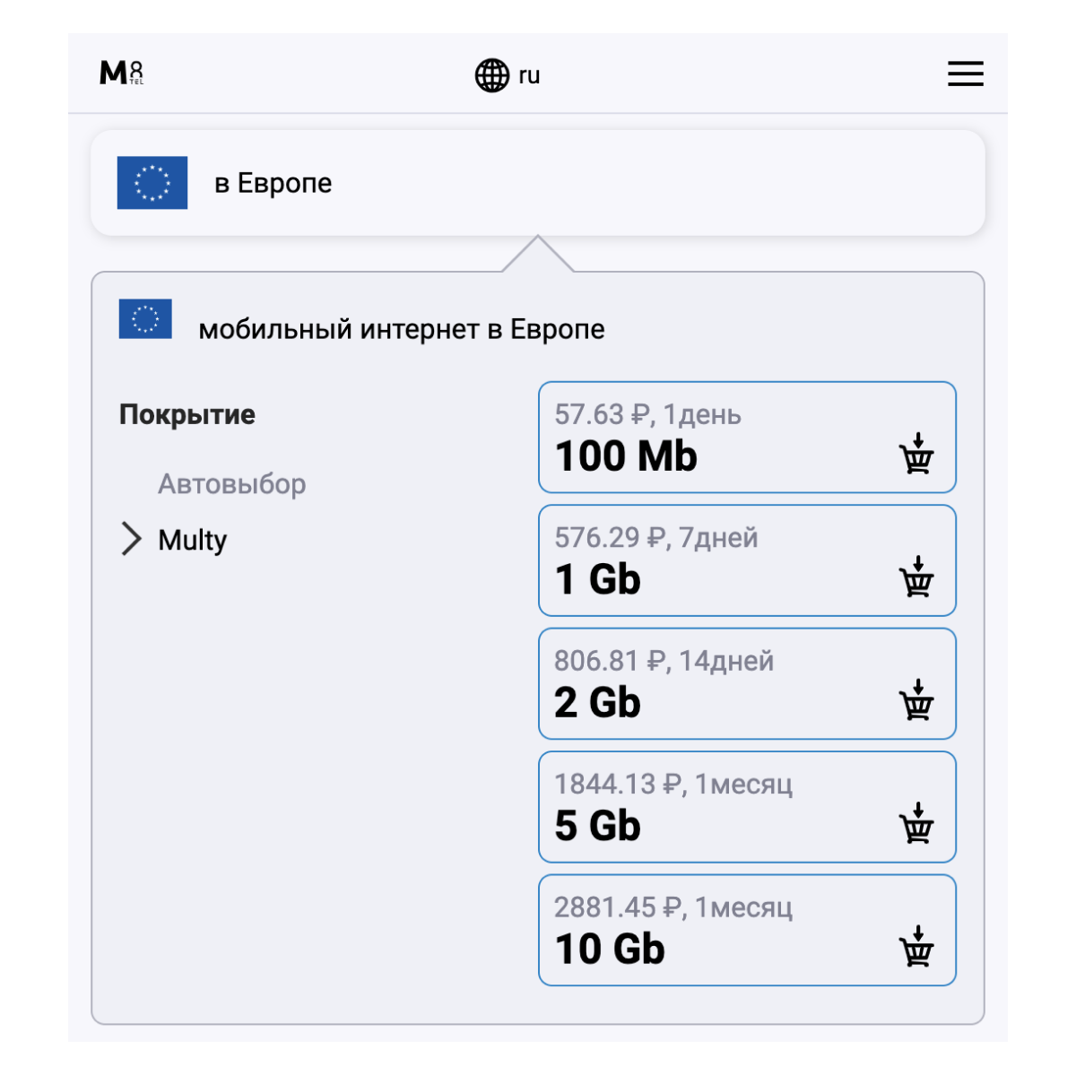Choose the 1844.13 ₽ one-month plan
The height and width of the screenshot is (1076, 1076).
[747, 807]
